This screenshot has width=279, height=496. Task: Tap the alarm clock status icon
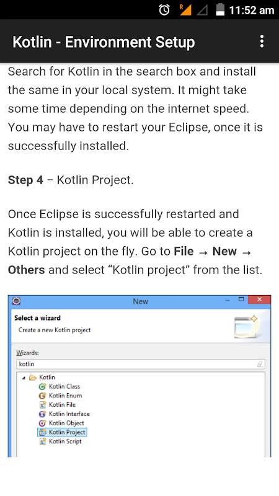coord(164,10)
